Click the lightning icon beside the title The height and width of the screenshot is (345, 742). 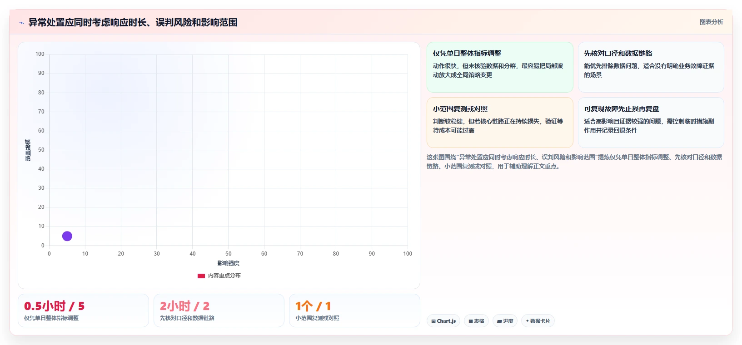pyautogui.click(x=21, y=23)
